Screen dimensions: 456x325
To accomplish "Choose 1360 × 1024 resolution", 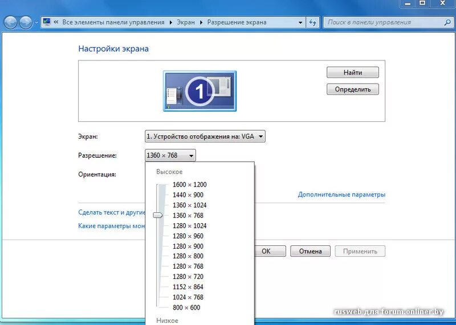I will 190,205.
